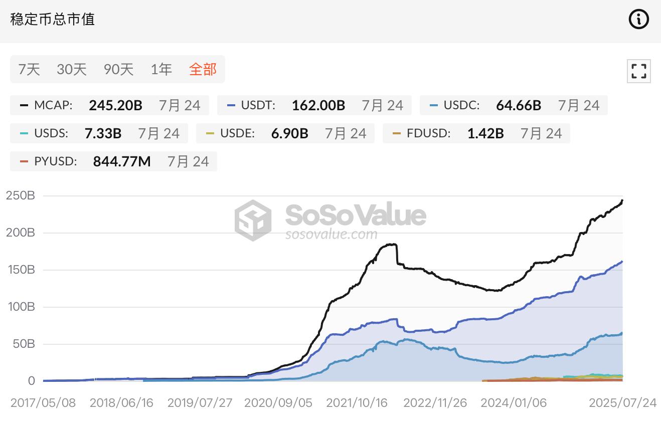This screenshot has width=661, height=439.
Task: Toggle FDUSD series visibility
Action: tap(476, 133)
